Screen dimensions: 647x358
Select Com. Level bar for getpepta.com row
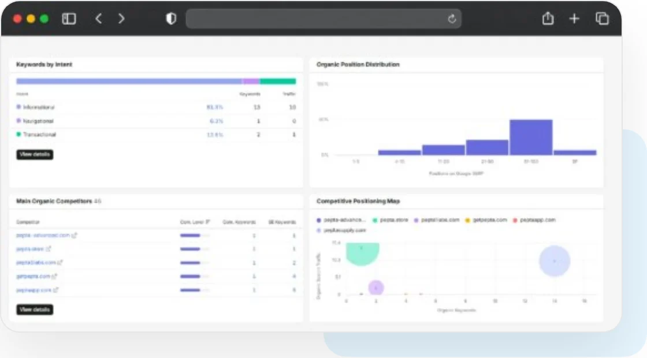[x=194, y=277]
